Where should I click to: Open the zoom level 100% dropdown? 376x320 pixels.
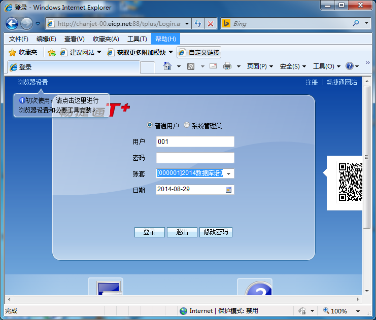358,311
